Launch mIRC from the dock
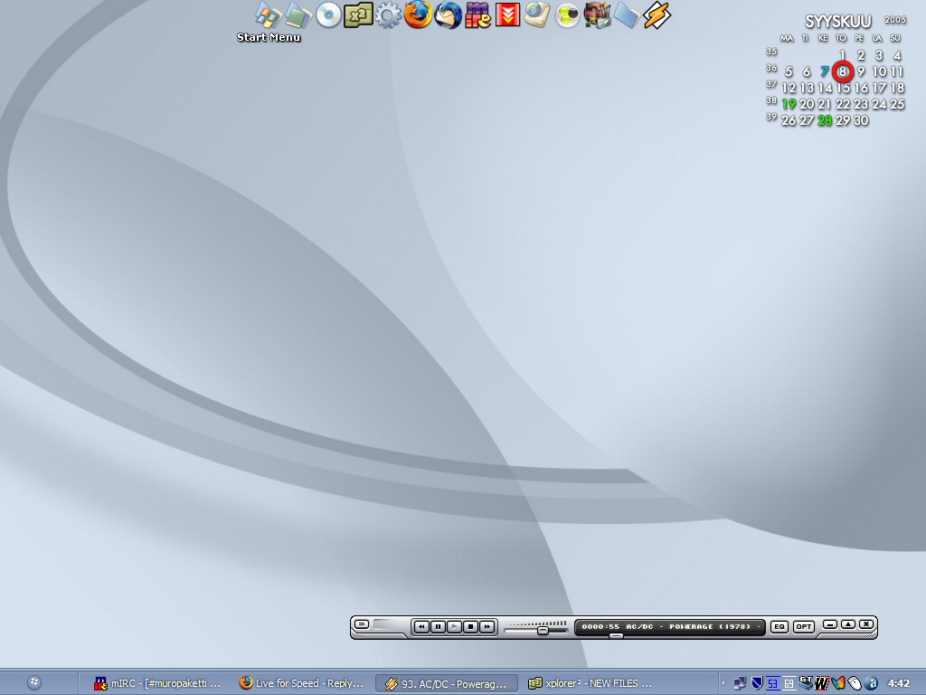 click(x=477, y=15)
